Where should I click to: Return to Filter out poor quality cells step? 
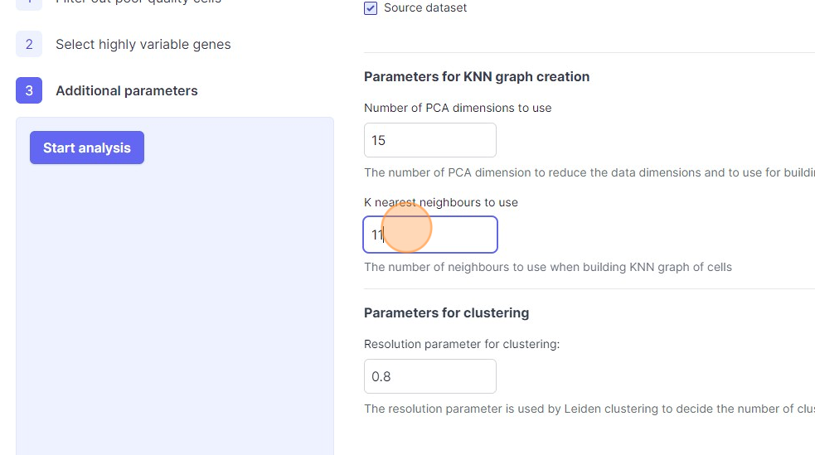pos(138,2)
